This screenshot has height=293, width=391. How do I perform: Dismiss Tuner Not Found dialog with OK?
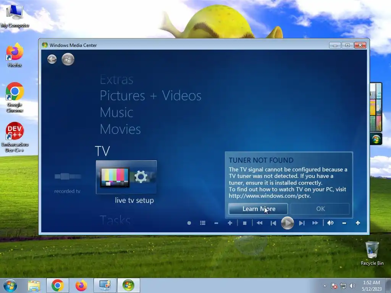[x=320, y=209]
